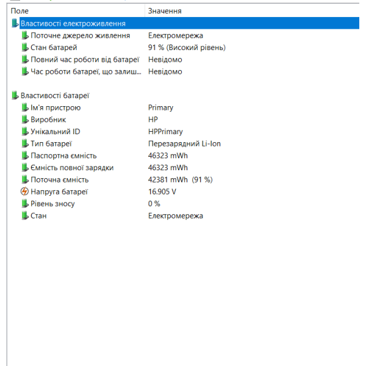Click the icon beside Повний час роботи від батареї

(25, 60)
